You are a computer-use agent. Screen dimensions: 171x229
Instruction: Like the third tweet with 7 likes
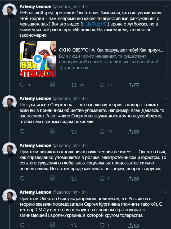(x=102, y=179)
